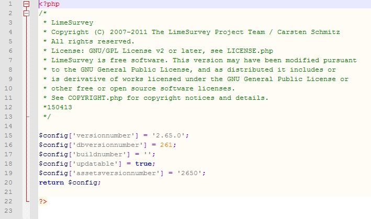The width and height of the screenshot is (371, 219).
Task: Click the return keyword on line 20
Action: pos(51,182)
